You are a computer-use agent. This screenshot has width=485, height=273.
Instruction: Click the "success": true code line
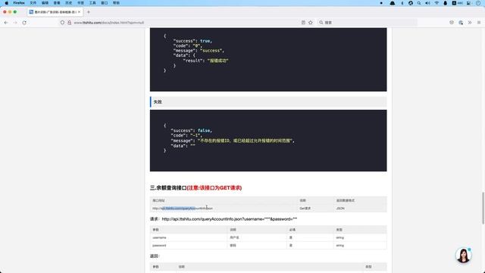pyautogui.click(x=192, y=41)
